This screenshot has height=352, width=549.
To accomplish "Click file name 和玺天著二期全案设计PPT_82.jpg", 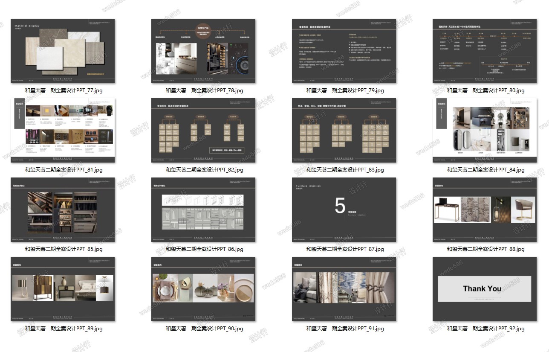I will click(204, 170).
